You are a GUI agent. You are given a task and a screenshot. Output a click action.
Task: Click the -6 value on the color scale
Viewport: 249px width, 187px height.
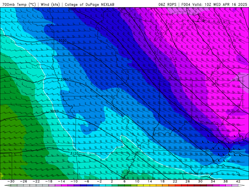[x=87, y=181]
